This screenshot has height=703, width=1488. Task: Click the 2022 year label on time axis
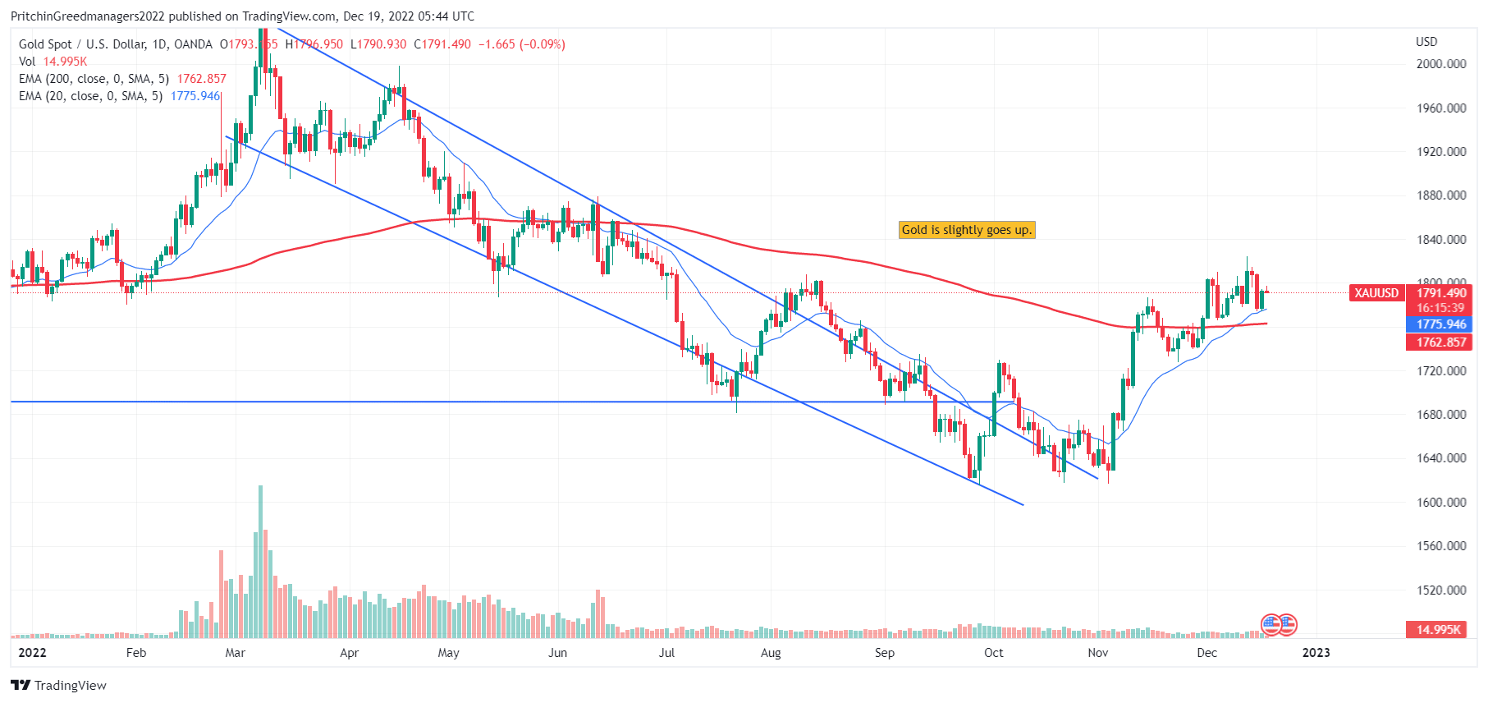(32, 653)
